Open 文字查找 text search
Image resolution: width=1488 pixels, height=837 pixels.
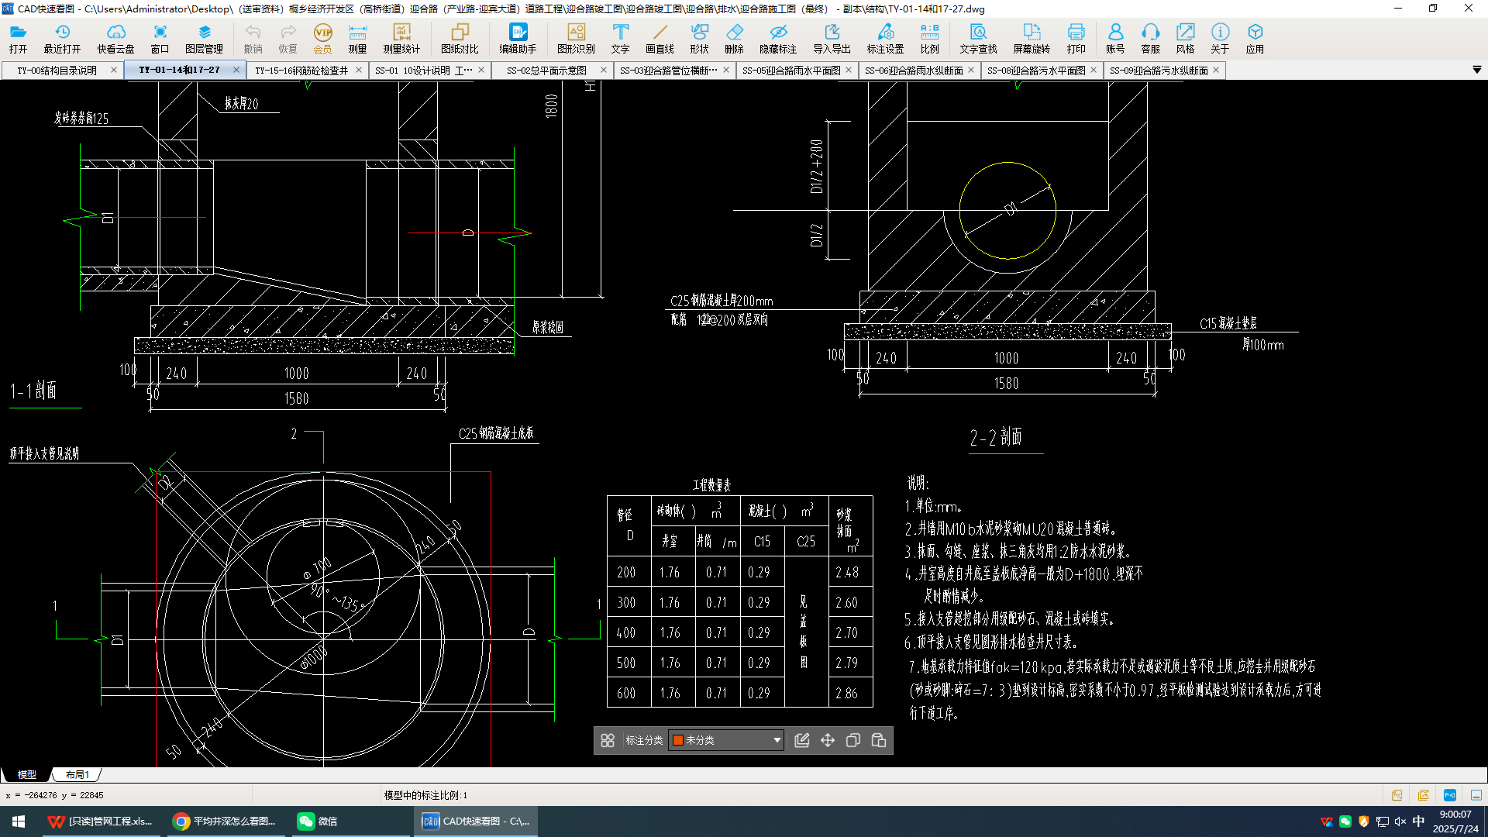978,39
